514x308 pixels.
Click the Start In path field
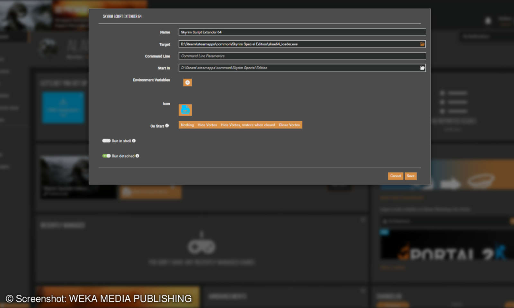pos(296,68)
